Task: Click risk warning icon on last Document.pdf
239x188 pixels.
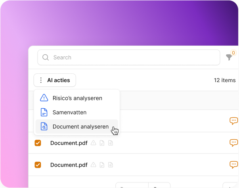Action: [x=94, y=165]
